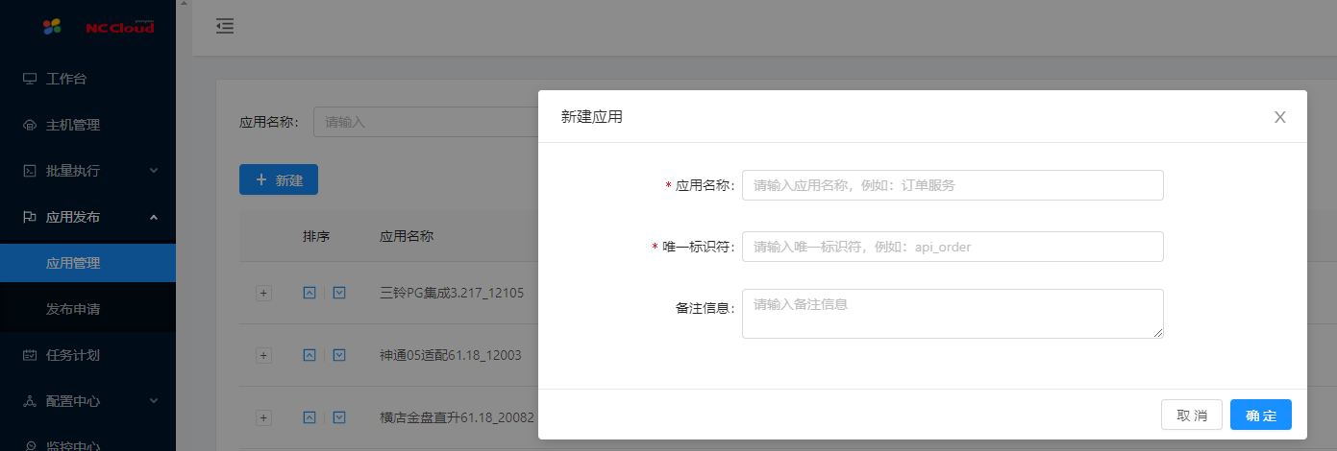Focus the 备注信息 textarea

(953, 314)
